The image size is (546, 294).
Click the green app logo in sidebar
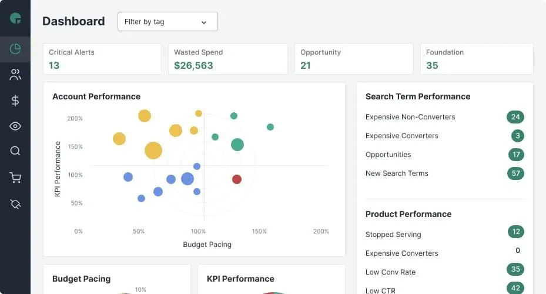tap(15, 18)
